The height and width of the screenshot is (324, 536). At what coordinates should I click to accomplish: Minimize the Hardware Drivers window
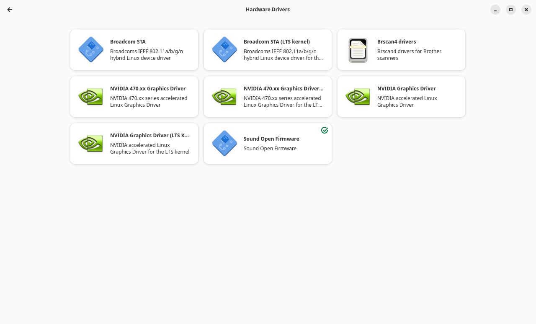pyautogui.click(x=495, y=10)
